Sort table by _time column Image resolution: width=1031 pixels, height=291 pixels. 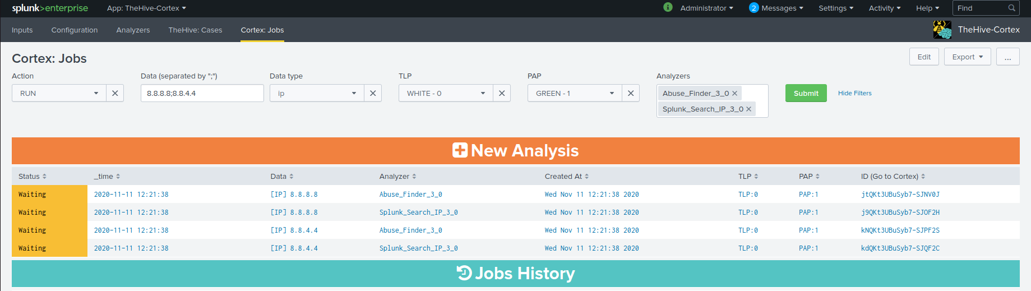[107, 176]
